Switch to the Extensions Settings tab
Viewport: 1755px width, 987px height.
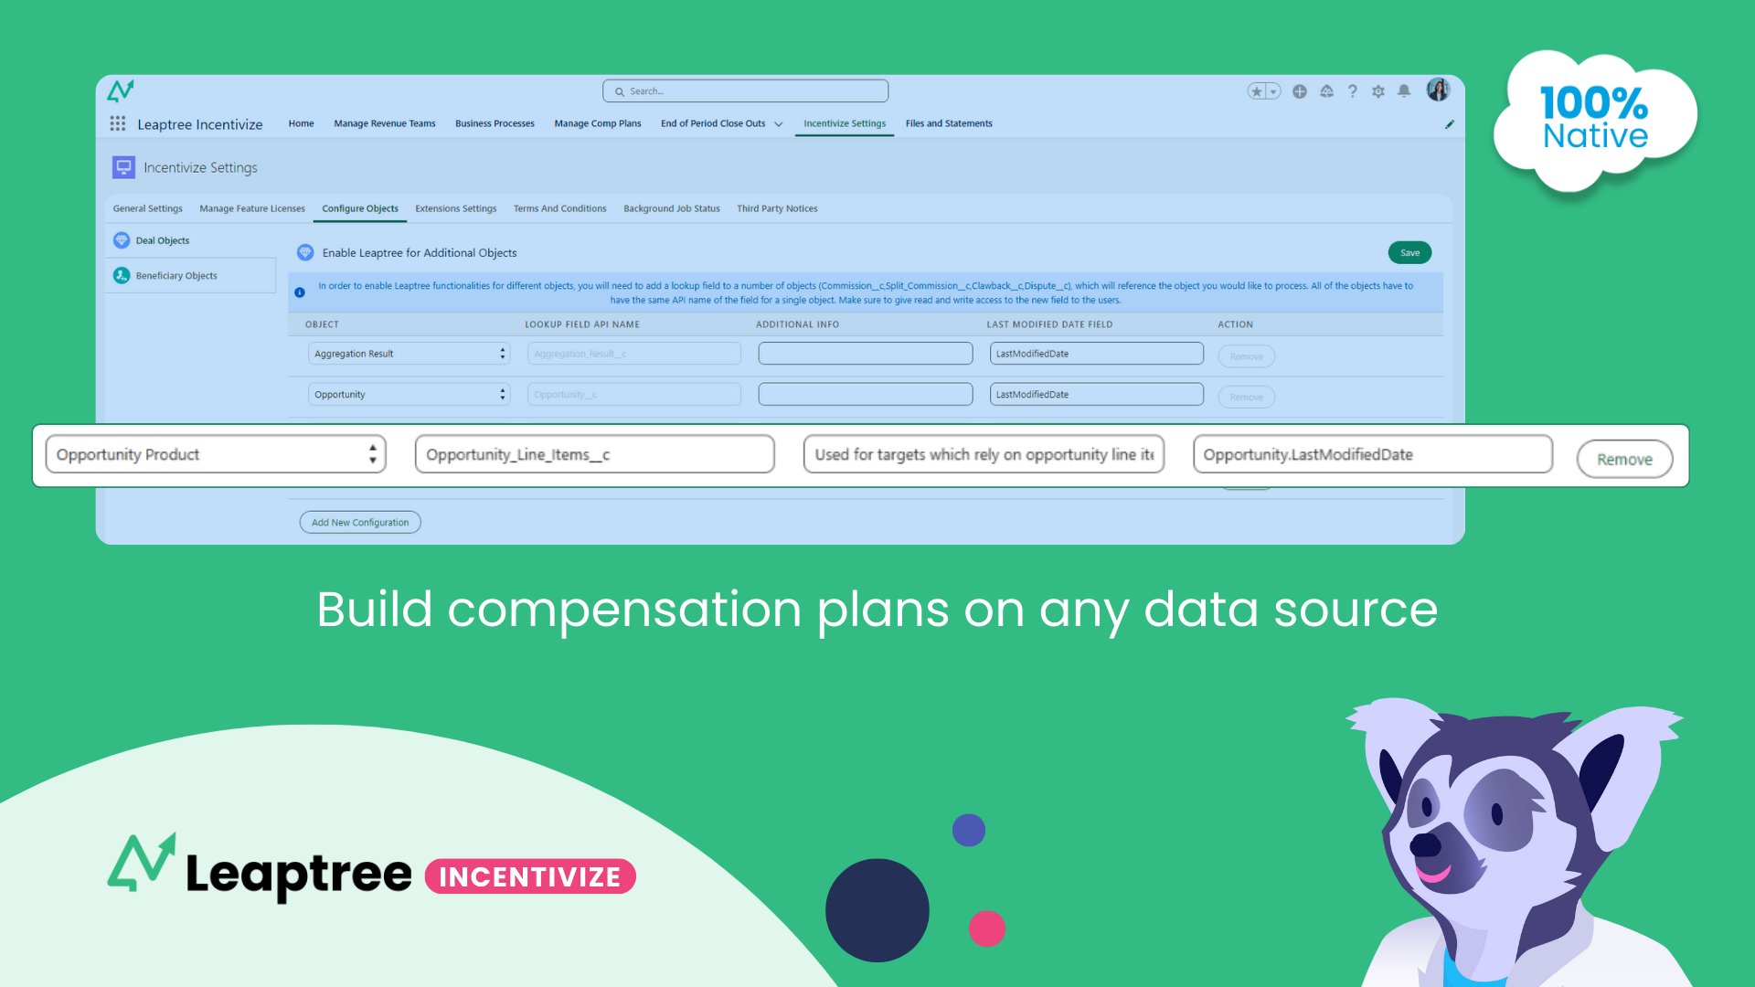click(455, 208)
